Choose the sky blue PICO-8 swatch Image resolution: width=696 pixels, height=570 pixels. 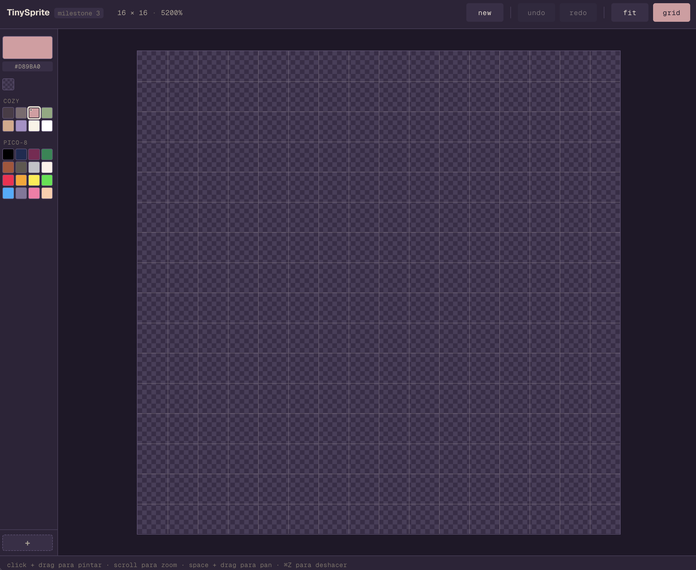click(8, 193)
